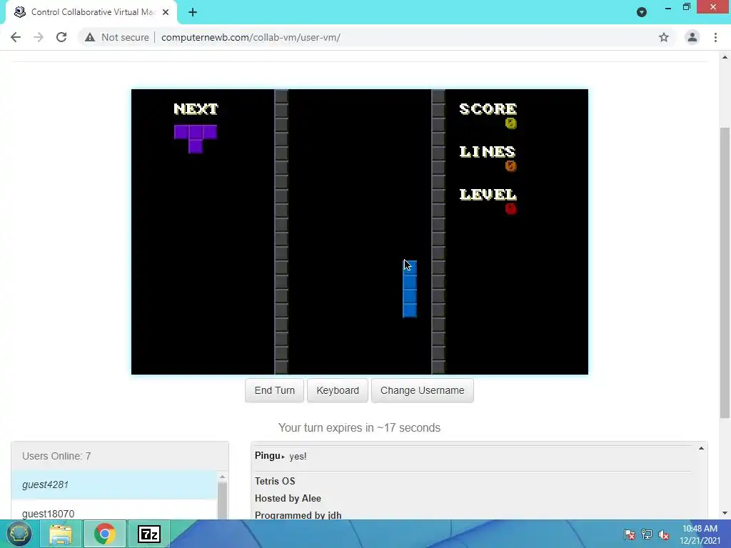Open the Windows Start orb
This screenshot has height=548, width=731.
click(19, 534)
